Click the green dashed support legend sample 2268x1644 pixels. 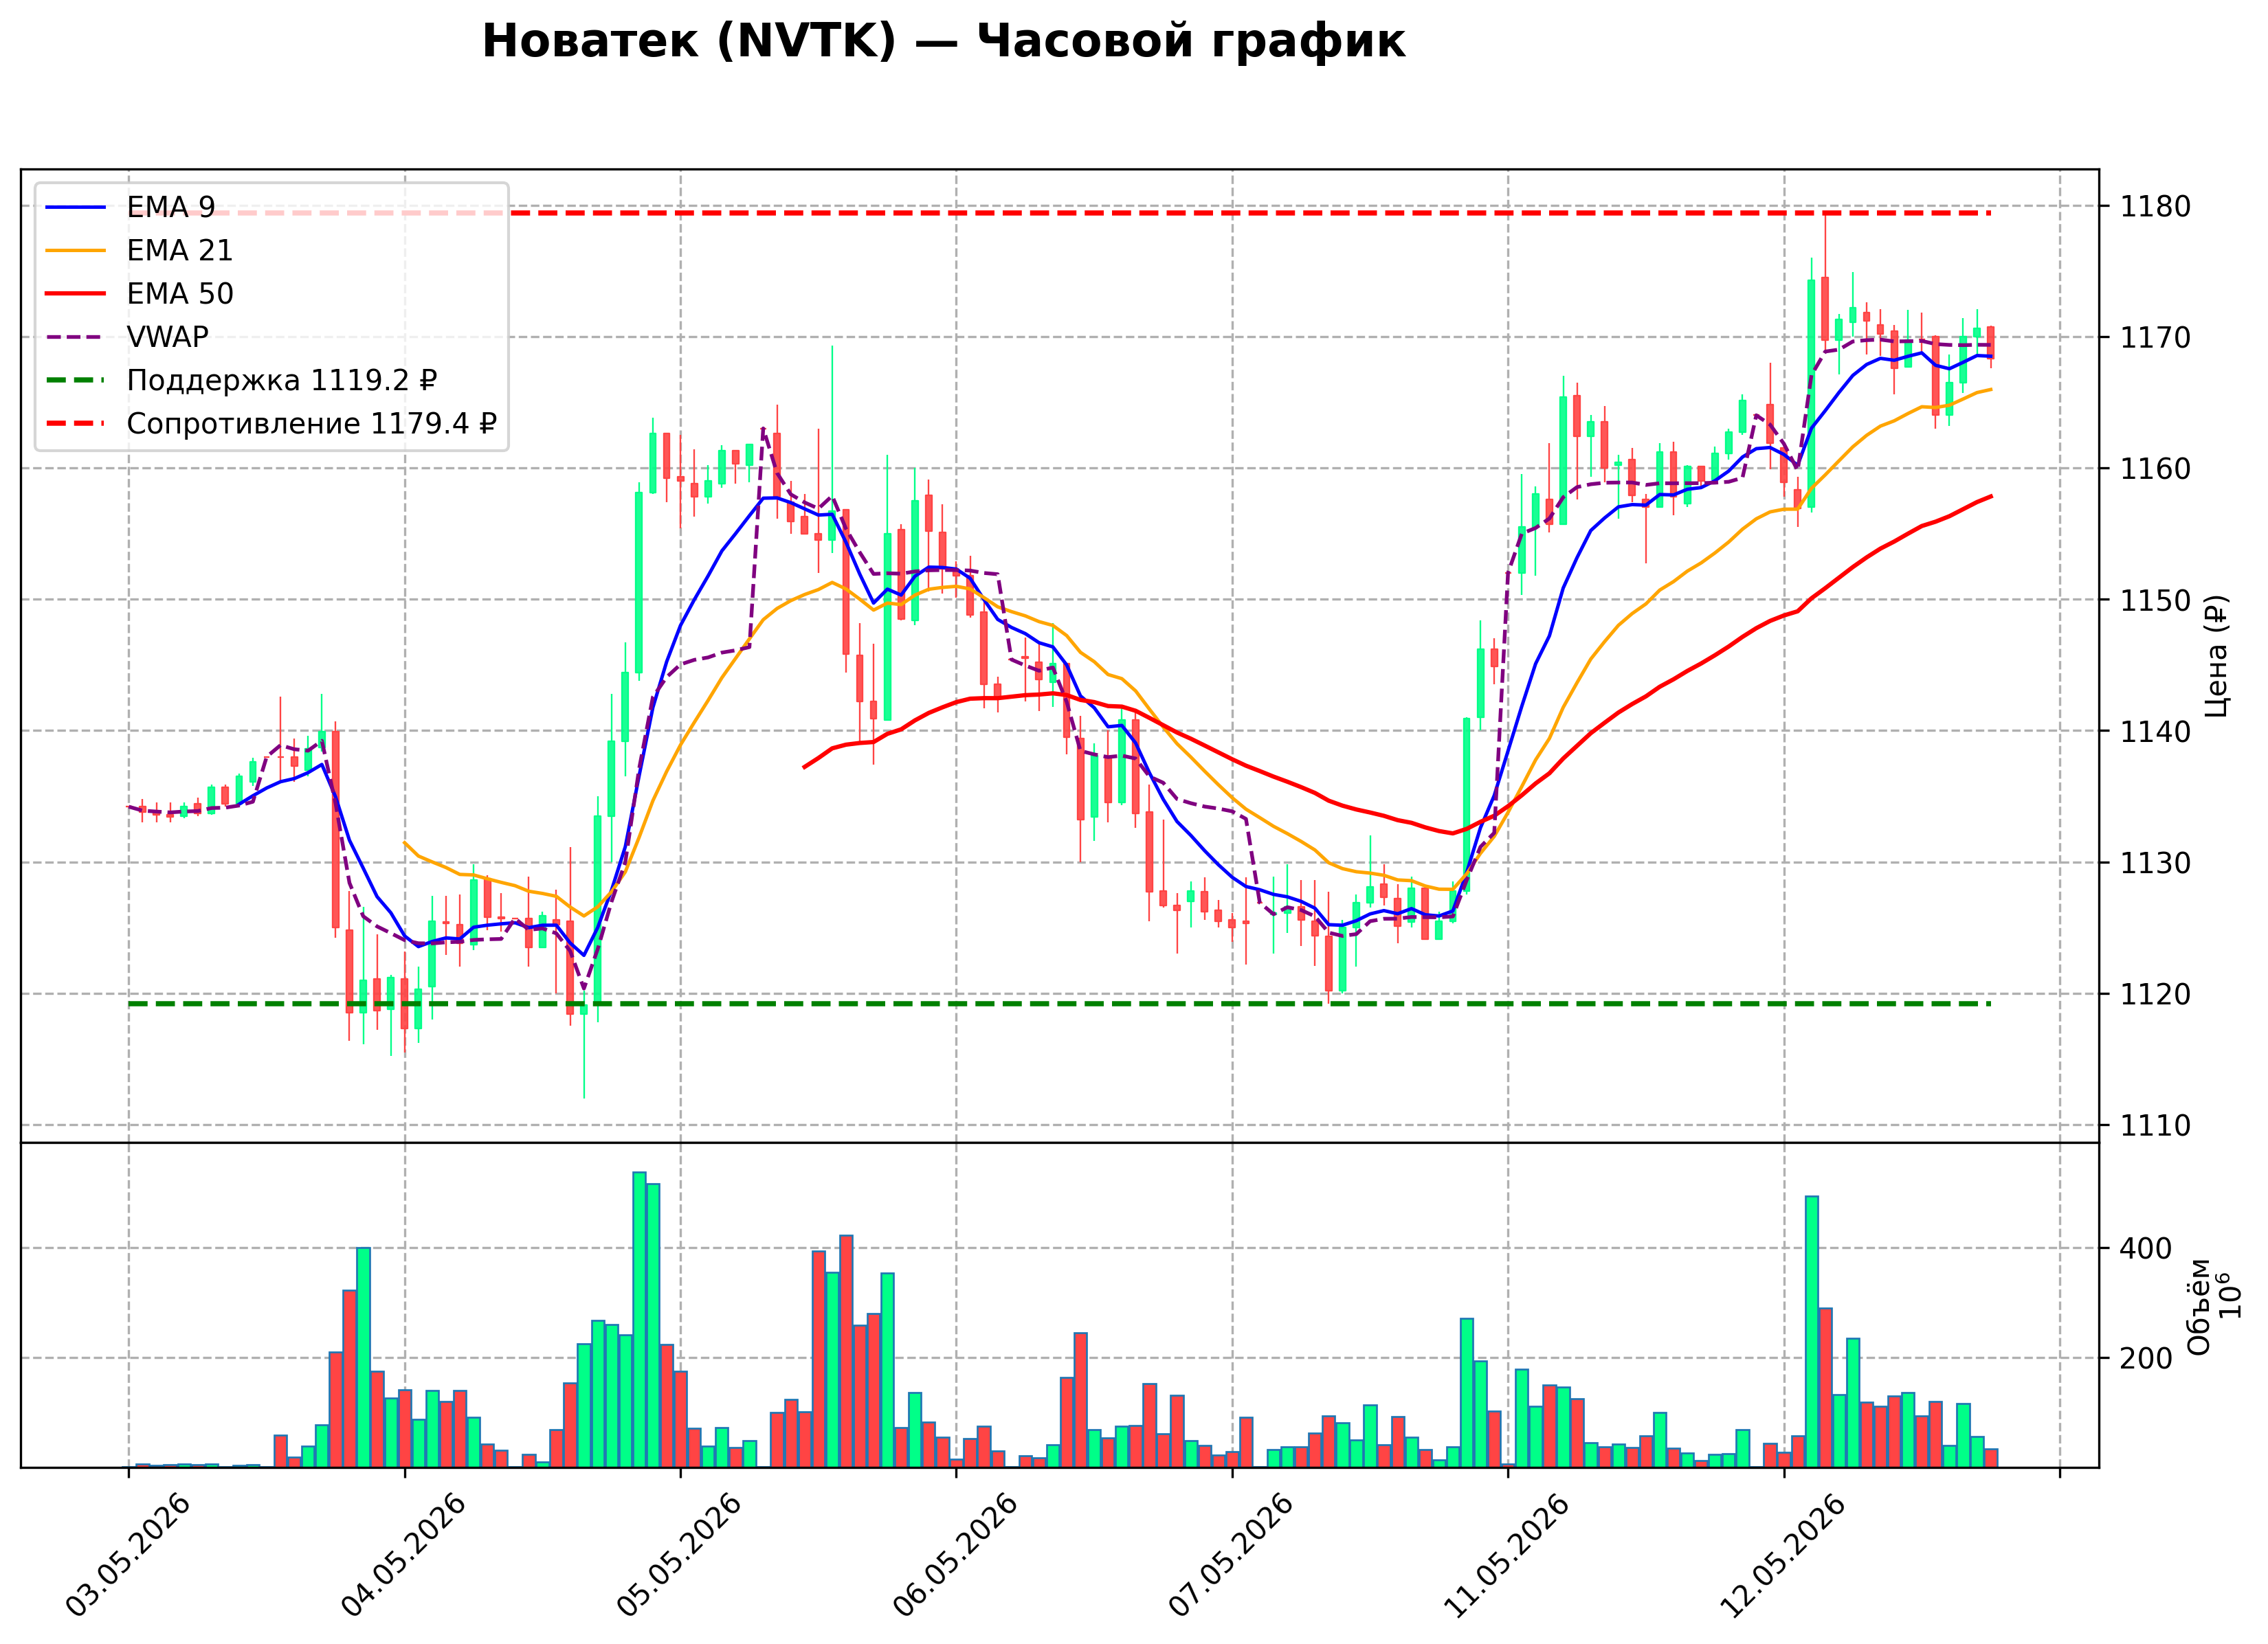[x=75, y=381]
